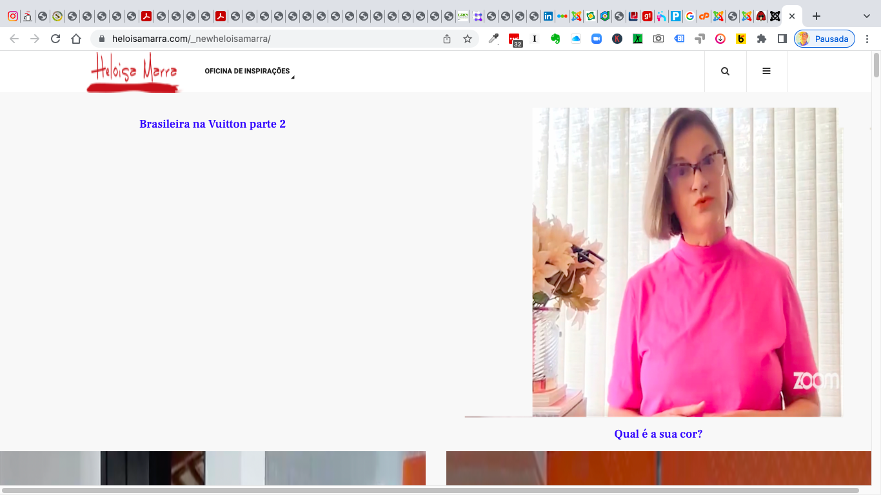Image resolution: width=881 pixels, height=495 pixels.
Task: Open the Instagram browser tab
Action: [x=12, y=16]
